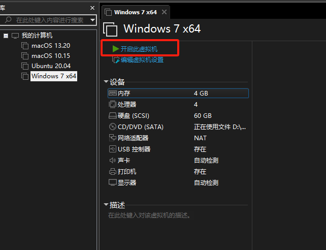This screenshot has width=326, height=250.
Task: Click the printer (打印机) icon
Action: 113,172
